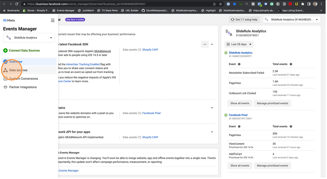The height and width of the screenshot is (179, 327).
Task: Open Facebook Pixel heading link in right panel
Action: tap(238, 115)
